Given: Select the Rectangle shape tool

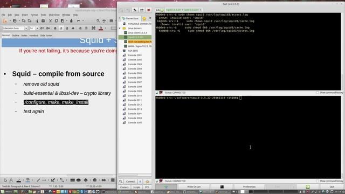Looking at the screenshot, I should coord(72,180).
